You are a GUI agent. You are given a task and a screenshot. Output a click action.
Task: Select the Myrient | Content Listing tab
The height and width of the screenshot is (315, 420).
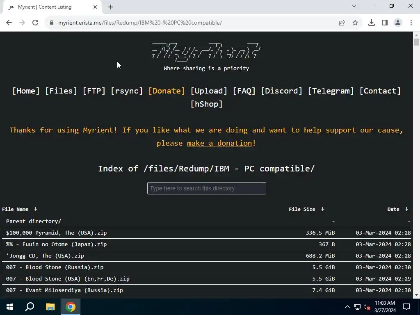(x=51, y=7)
